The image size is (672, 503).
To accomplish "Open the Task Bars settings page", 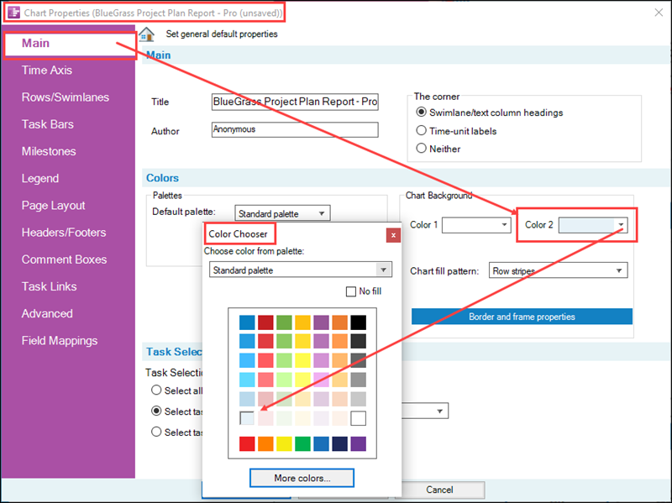I will pos(49,124).
